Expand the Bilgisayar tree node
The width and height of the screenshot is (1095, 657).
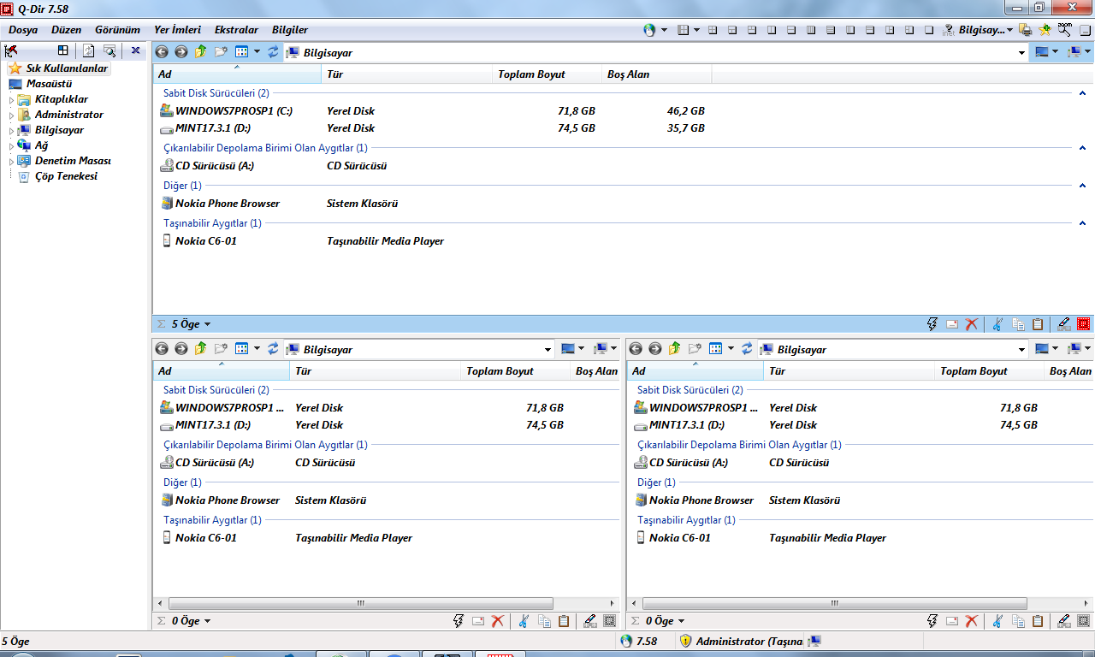[x=12, y=131]
